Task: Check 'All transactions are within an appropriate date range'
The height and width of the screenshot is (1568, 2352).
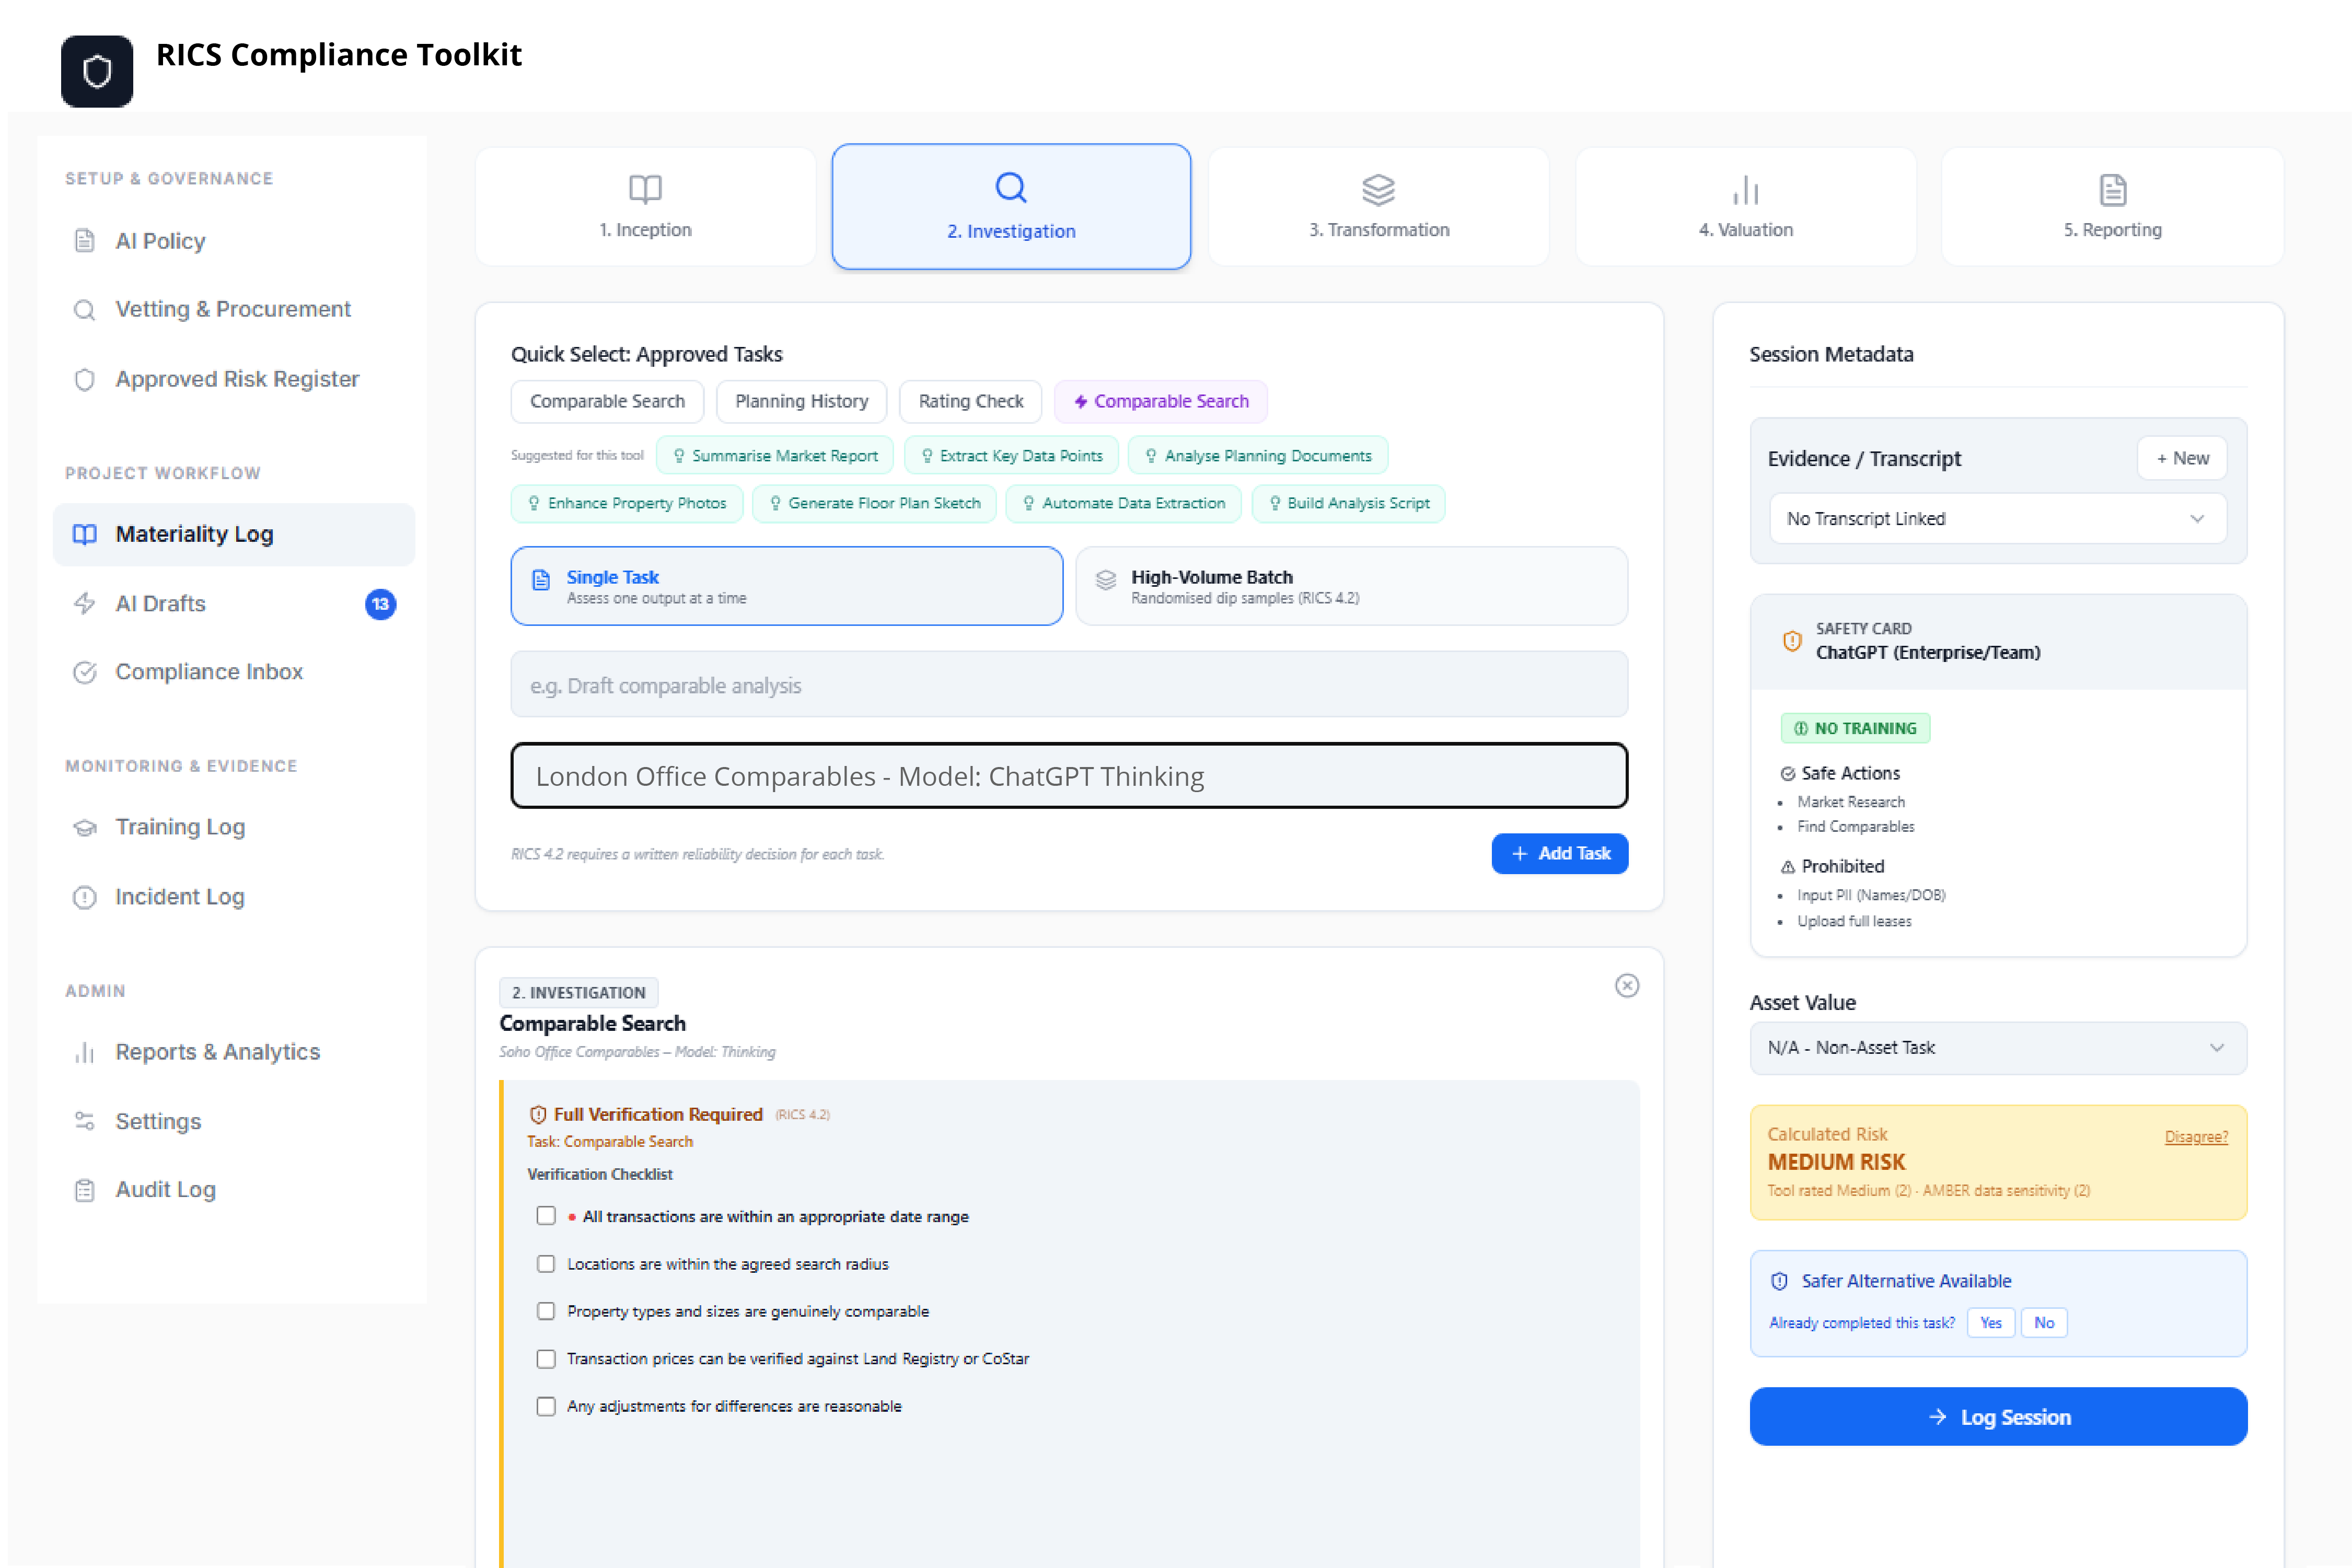Action: pyautogui.click(x=546, y=1216)
